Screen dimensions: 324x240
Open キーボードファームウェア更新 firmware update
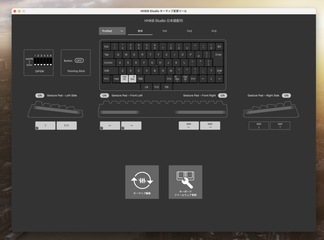coord(185,182)
